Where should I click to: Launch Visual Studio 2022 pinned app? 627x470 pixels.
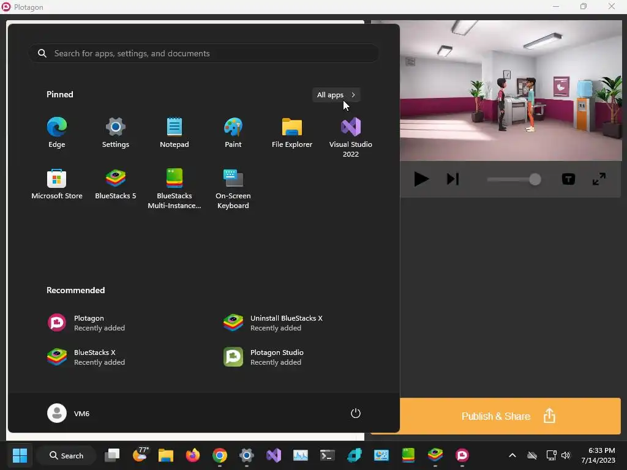(x=351, y=138)
